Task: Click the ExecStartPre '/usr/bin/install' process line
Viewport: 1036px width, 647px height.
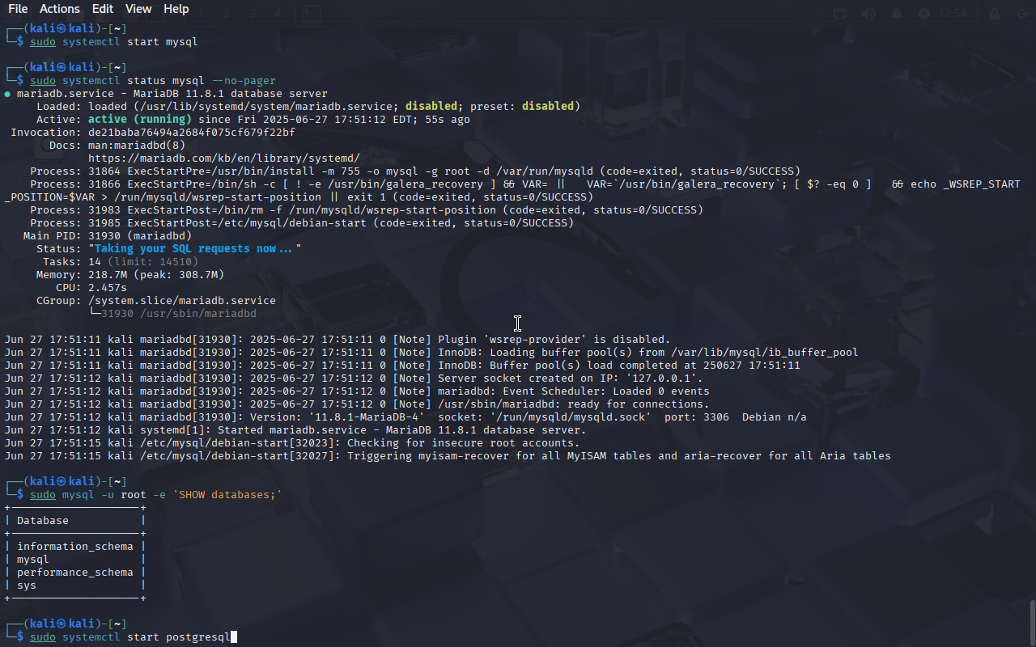Action: point(415,171)
